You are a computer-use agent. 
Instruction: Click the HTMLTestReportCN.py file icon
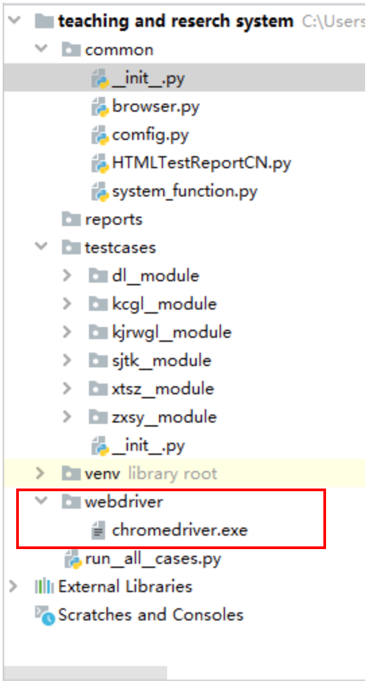[100, 164]
